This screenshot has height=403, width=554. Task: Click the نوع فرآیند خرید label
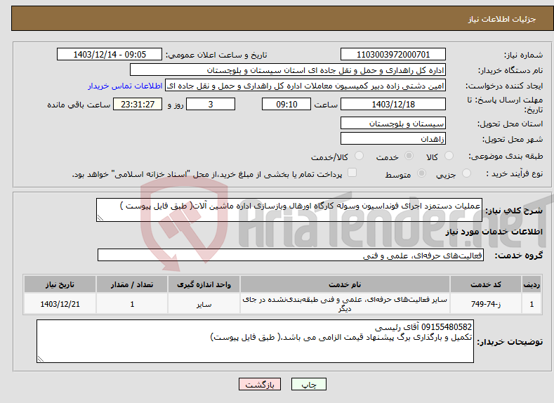click(515, 173)
